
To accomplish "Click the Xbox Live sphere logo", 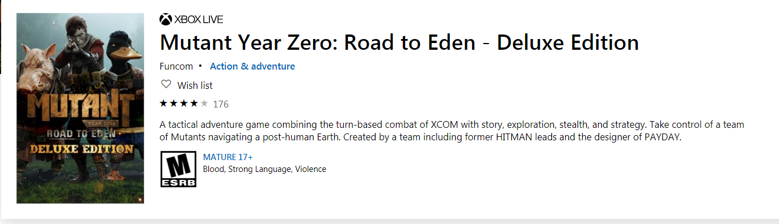I will pos(166,20).
